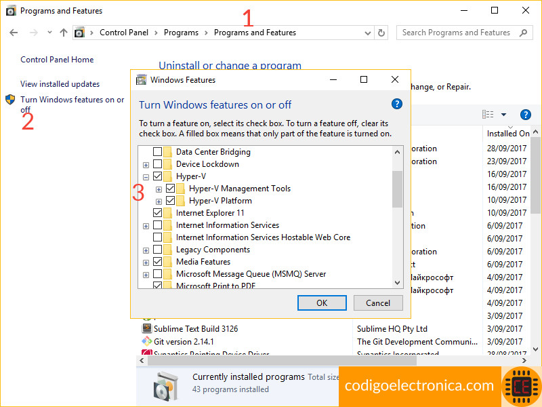The width and height of the screenshot is (542, 407).
Task: Enable IIS Hostable Web Core checkbox
Action: [157, 237]
